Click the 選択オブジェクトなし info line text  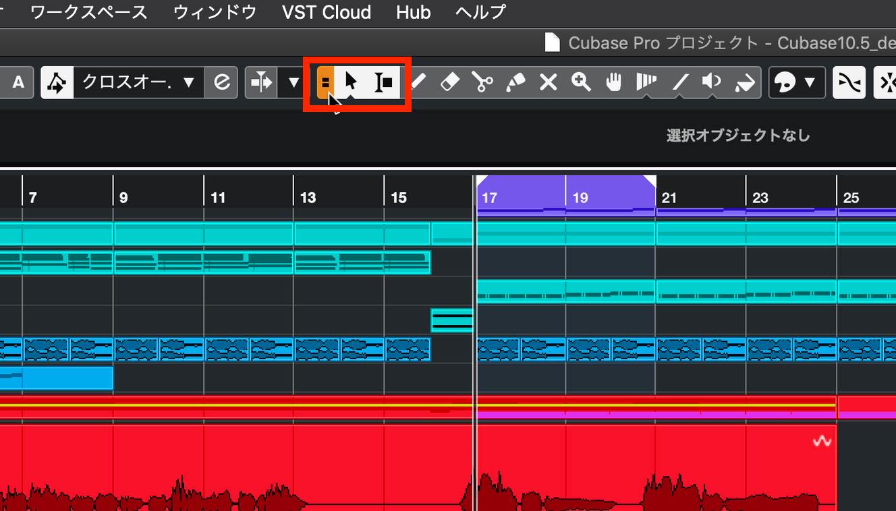coord(738,136)
